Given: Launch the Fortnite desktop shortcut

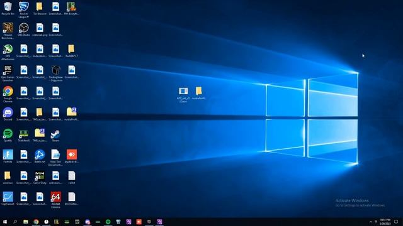Looking at the screenshot, I should tap(8, 156).
